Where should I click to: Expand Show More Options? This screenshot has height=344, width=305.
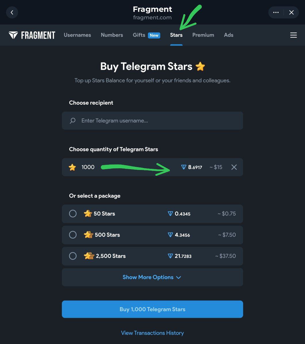[148, 277]
